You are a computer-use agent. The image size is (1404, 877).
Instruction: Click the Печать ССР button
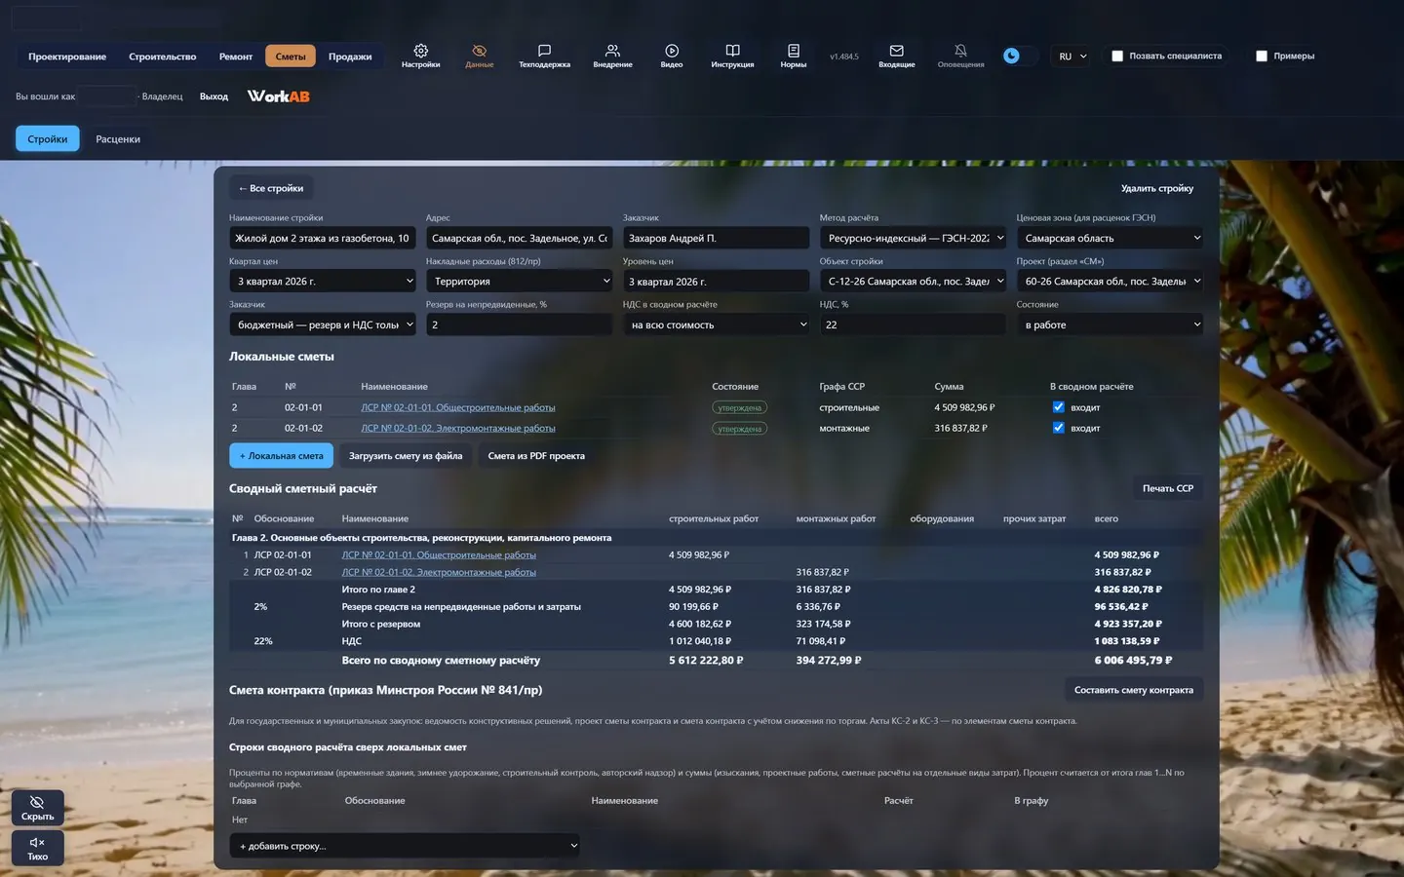(1168, 488)
